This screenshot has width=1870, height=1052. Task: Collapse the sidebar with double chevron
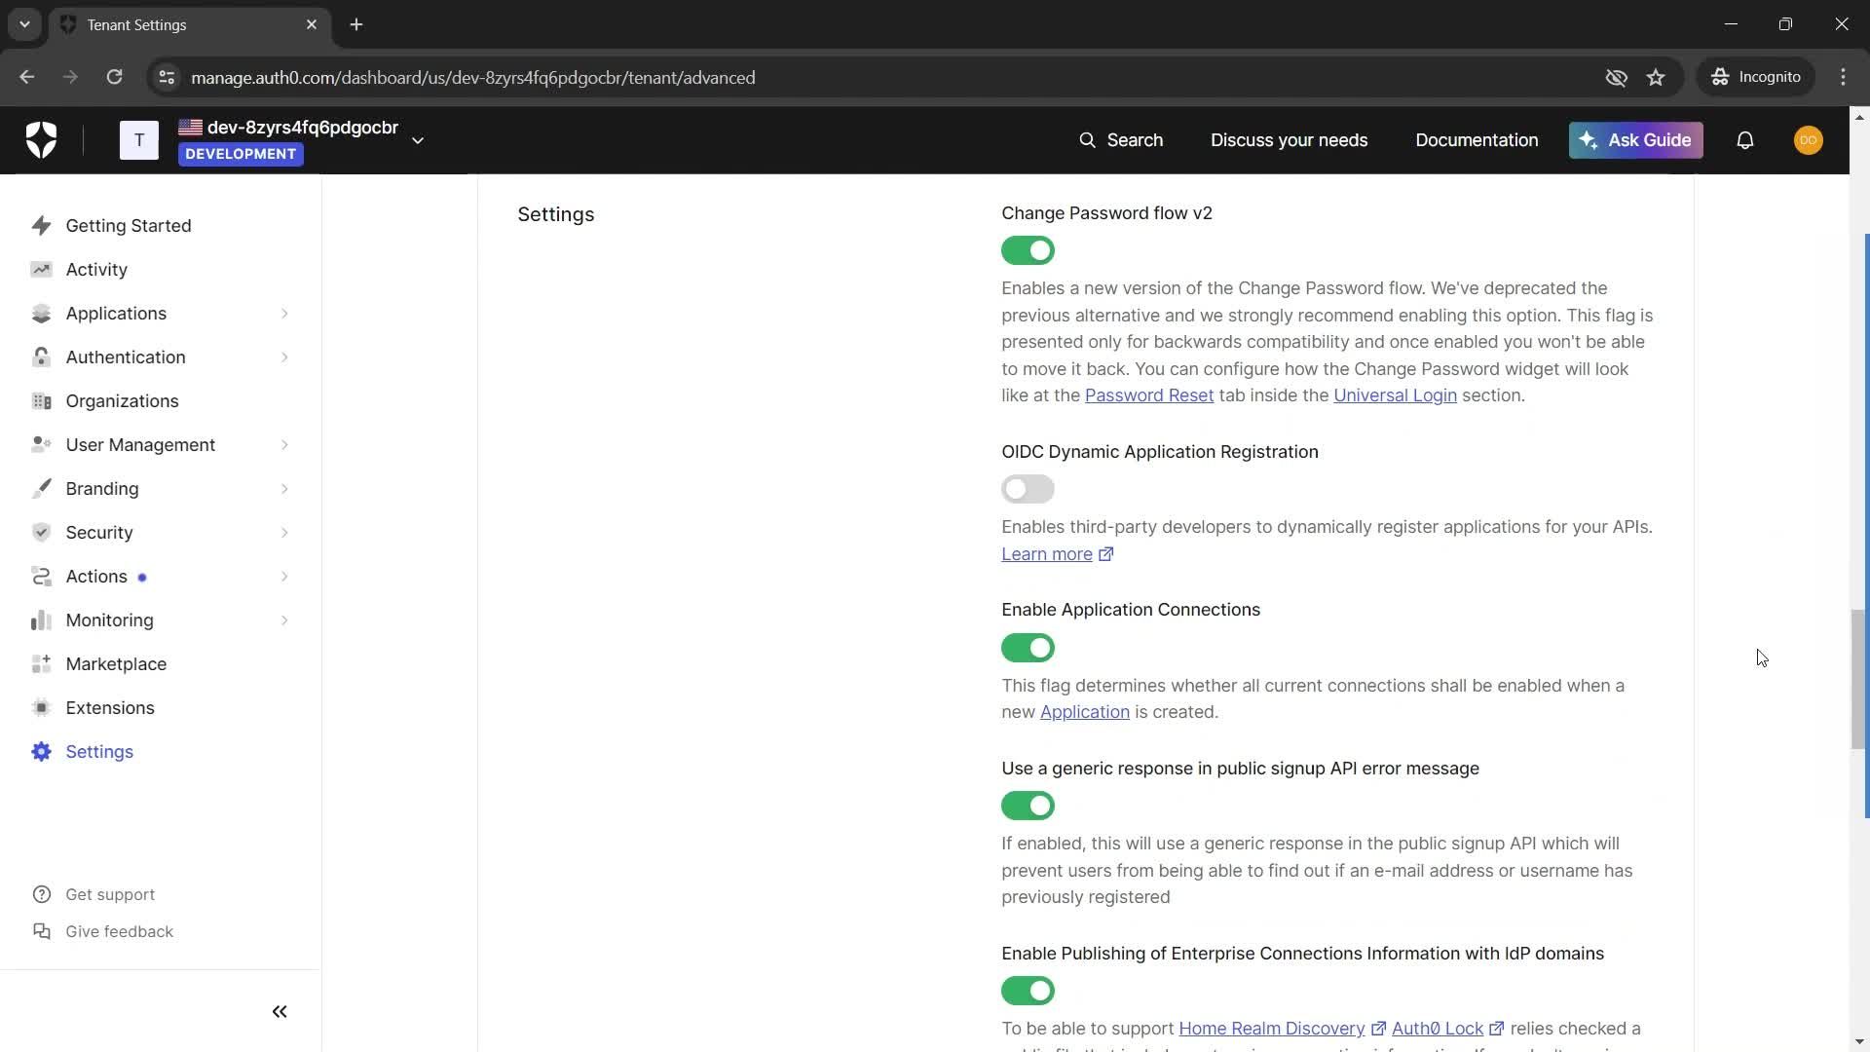[x=280, y=1012]
